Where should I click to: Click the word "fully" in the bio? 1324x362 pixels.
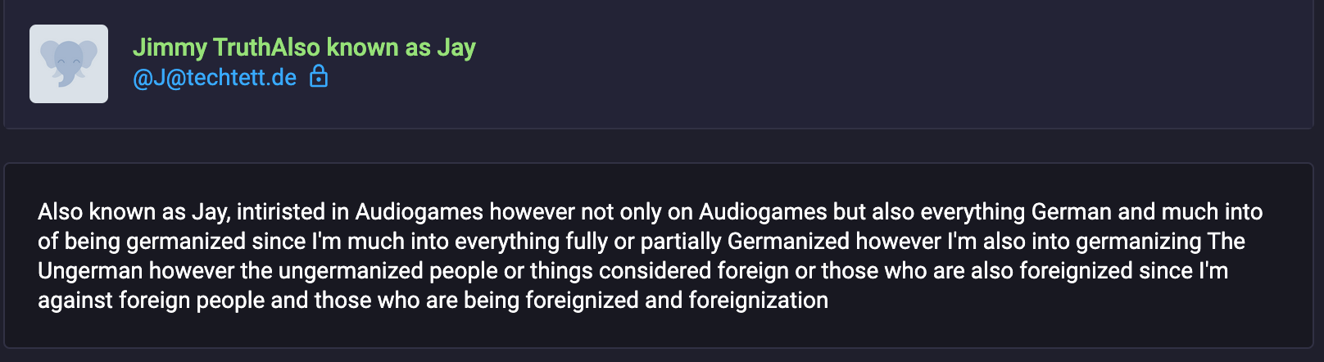click(x=587, y=242)
